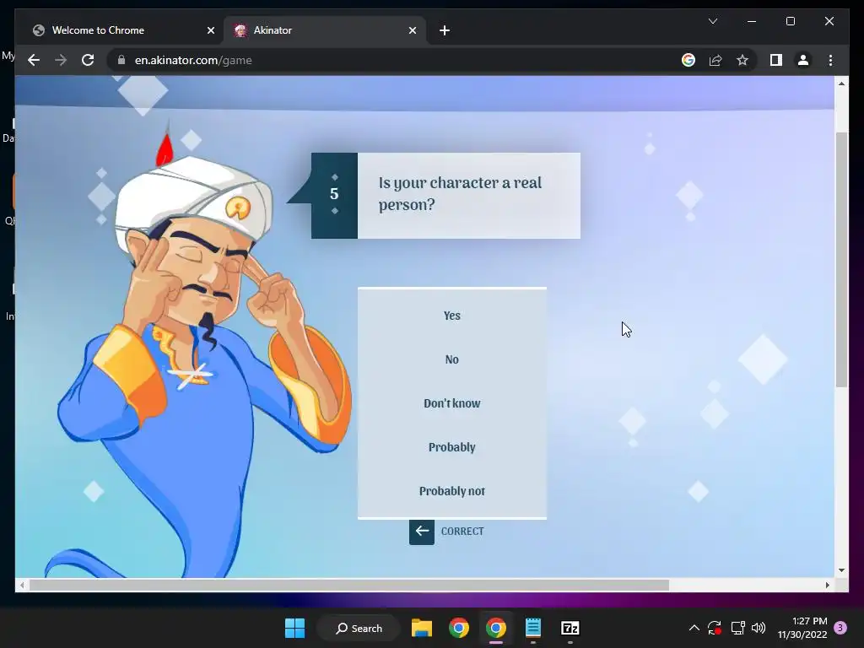
Task: Open the volume tray icon
Action: pos(759,628)
